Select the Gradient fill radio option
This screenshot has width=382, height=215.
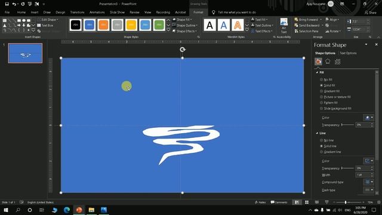point(330,91)
